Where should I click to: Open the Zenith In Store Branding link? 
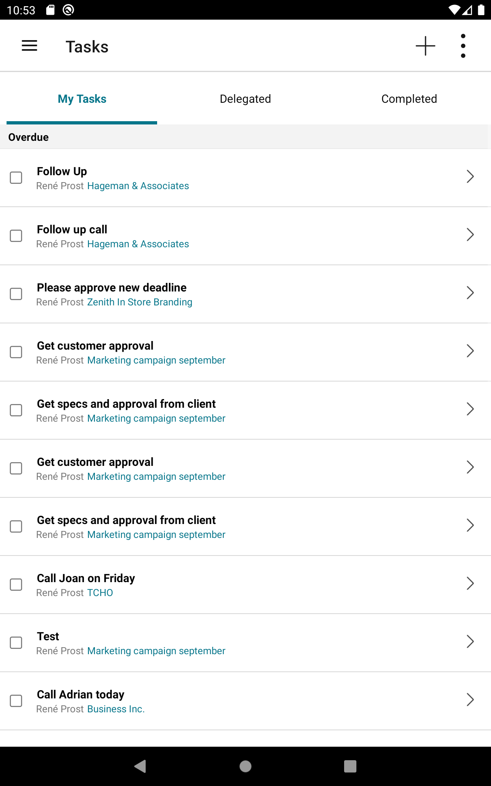coord(140,302)
